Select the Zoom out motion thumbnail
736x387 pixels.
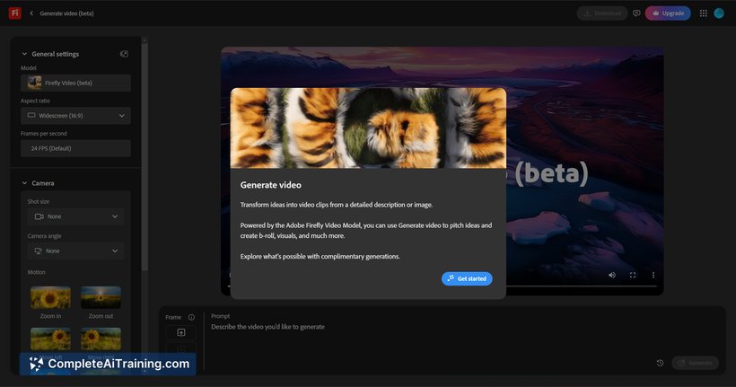coord(101,297)
